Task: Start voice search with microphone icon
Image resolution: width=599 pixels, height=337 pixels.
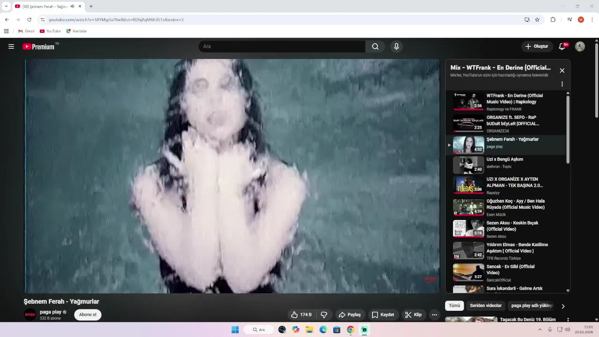Action: click(396, 46)
